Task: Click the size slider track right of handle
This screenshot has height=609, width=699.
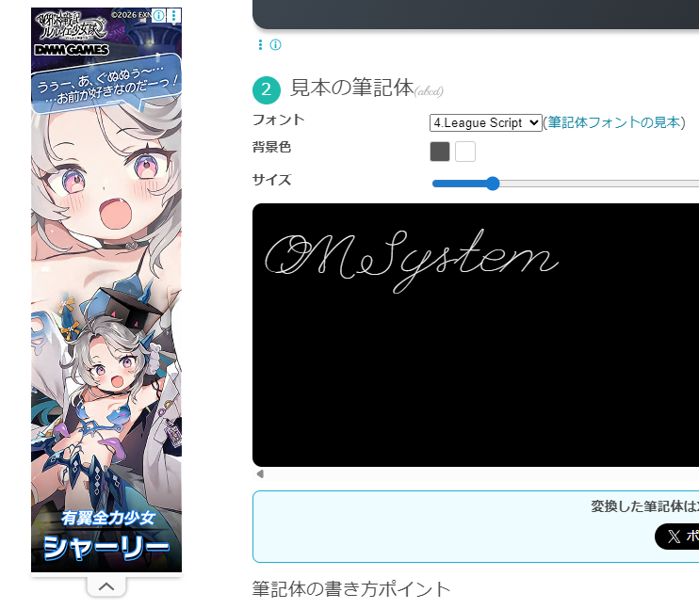Action: [x=603, y=184]
